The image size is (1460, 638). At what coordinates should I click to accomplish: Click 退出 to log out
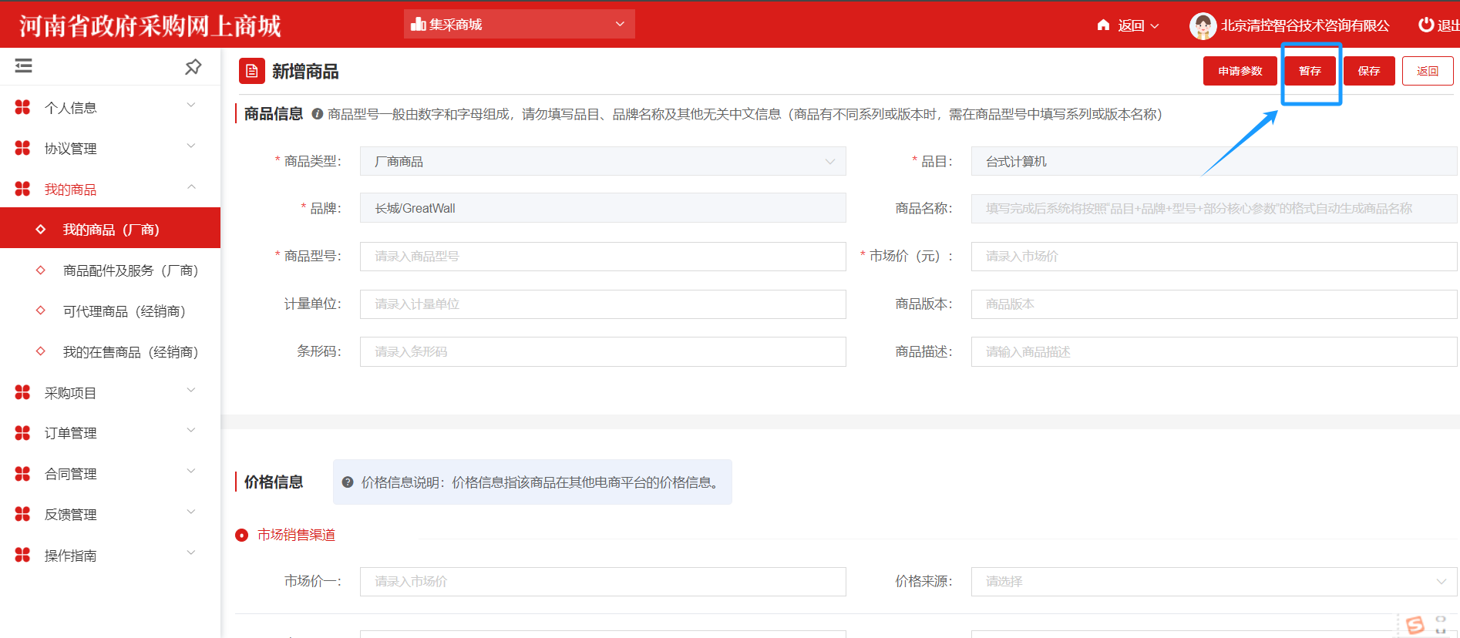(1439, 25)
